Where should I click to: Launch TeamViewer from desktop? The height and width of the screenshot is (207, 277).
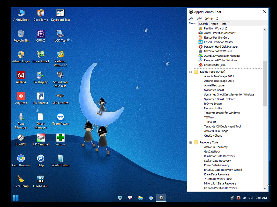pos(61,119)
